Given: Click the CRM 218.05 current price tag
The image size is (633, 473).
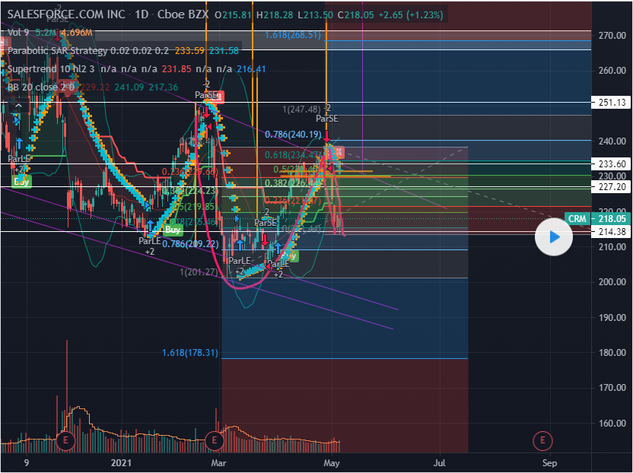Looking at the screenshot, I should click(598, 219).
